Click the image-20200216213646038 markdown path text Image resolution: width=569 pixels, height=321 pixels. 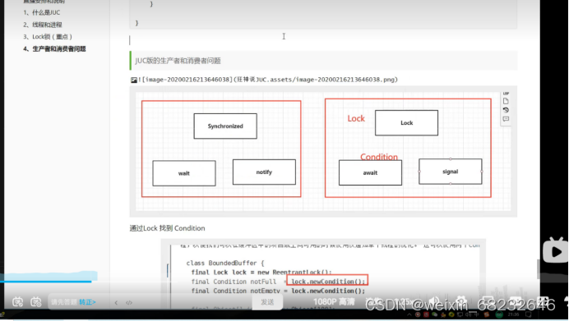[268, 80]
